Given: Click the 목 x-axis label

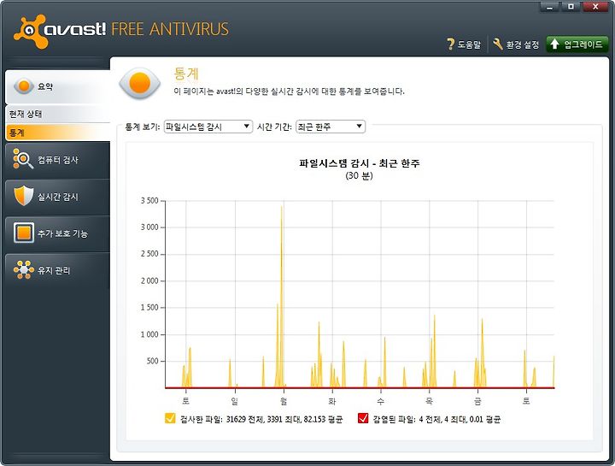Looking at the screenshot, I should 429,401.
